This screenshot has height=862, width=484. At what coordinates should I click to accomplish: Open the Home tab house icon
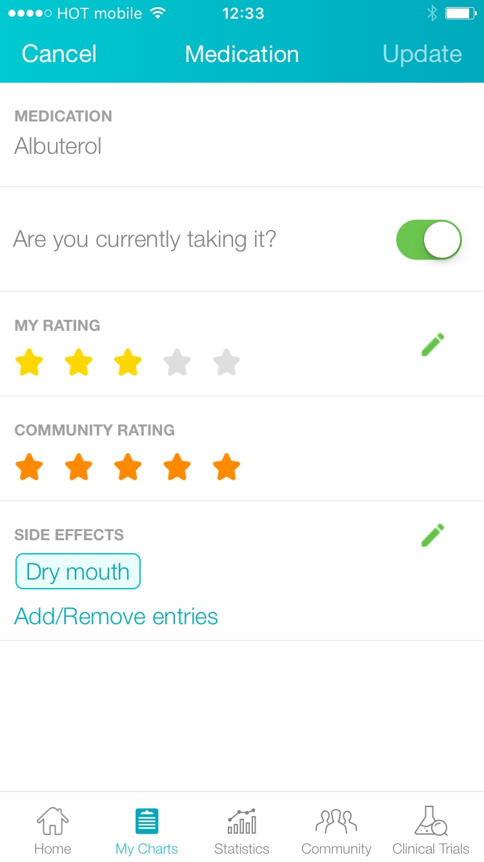tap(52, 821)
